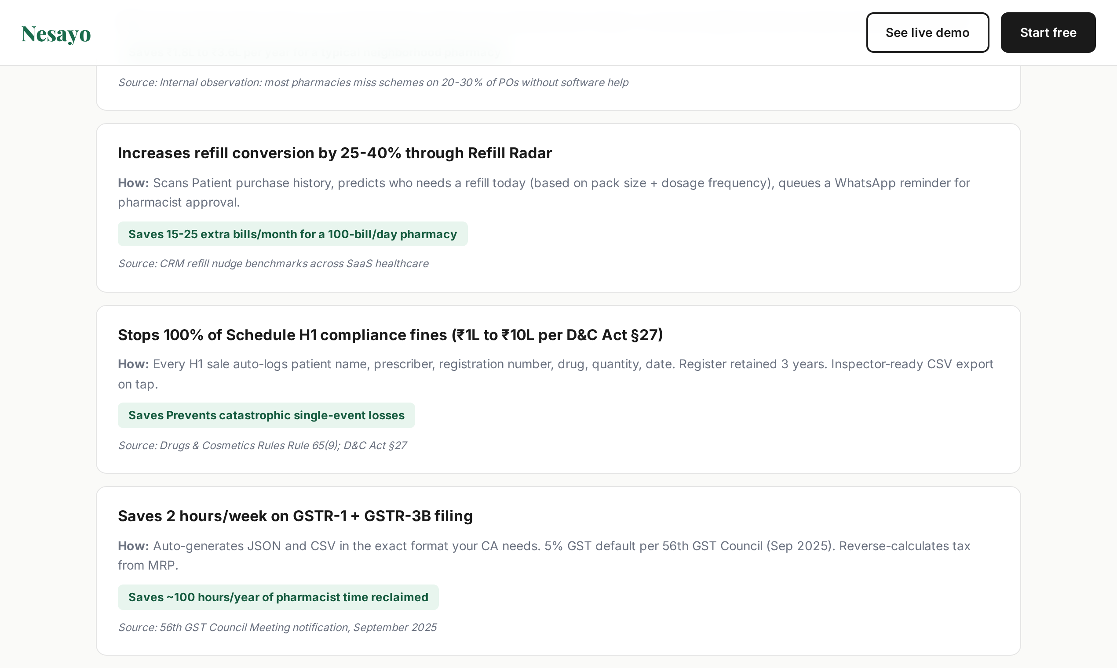The height and width of the screenshot is (668, 1117).
Task: Click the 'Scans Patient purchase history' description paragraph
Action: tap(544, 192)
